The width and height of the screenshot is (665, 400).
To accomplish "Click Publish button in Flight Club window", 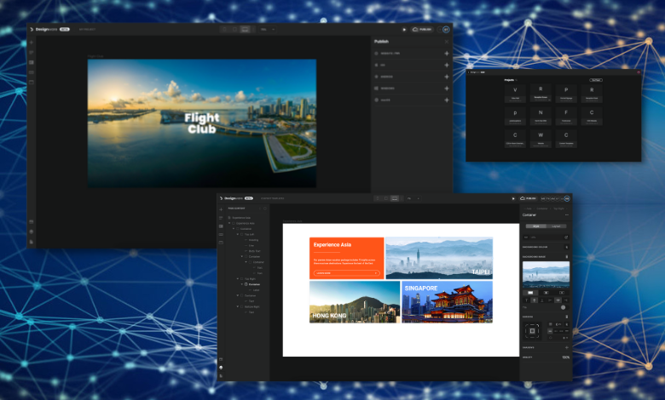I will tap(422, 29).
